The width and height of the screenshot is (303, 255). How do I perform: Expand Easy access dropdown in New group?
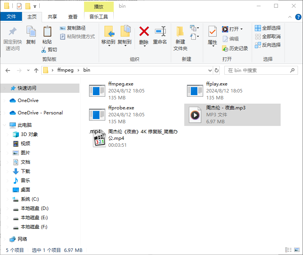click(194, 36)
